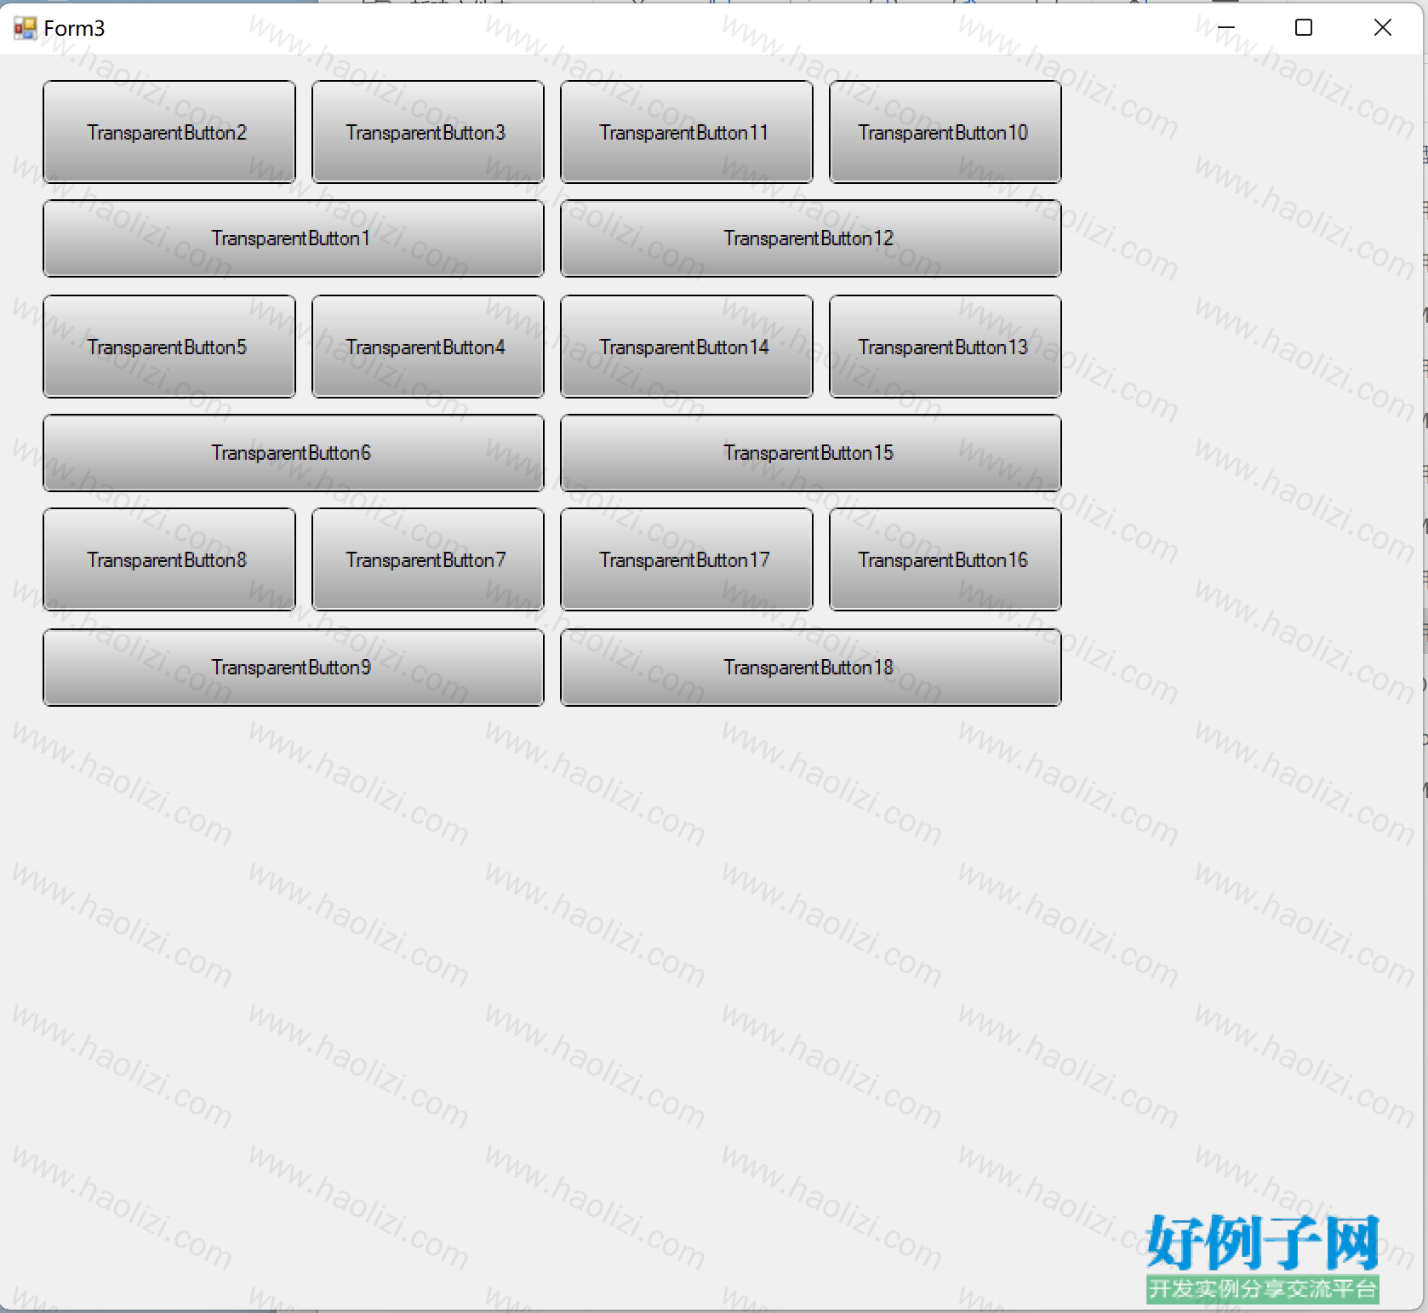Choose the TransparentButton16 button

coord(945,559)
